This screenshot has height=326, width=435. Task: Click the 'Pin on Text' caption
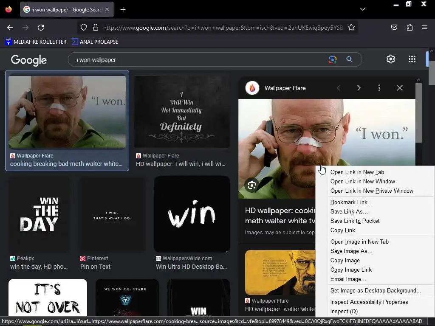[95, 267]
